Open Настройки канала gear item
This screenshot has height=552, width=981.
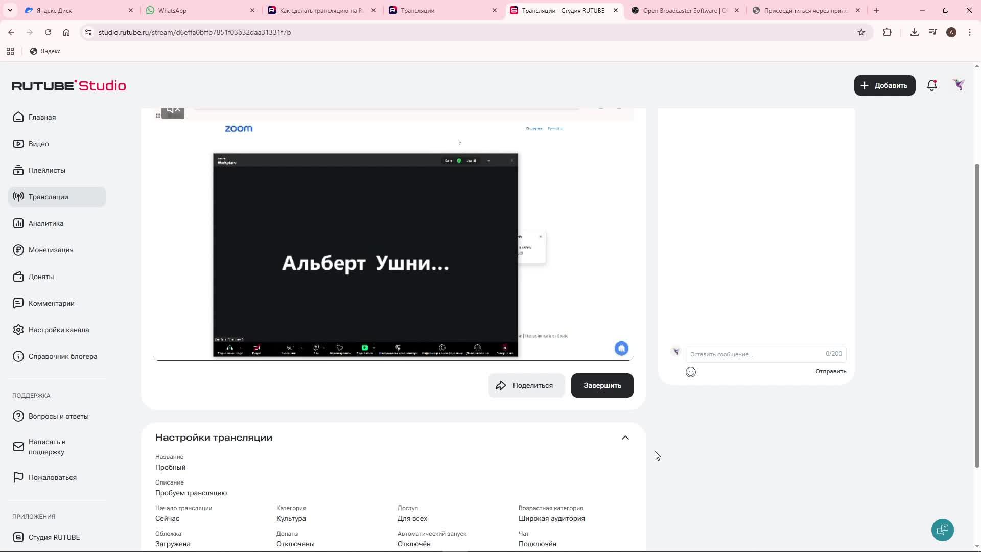(58, 330)
